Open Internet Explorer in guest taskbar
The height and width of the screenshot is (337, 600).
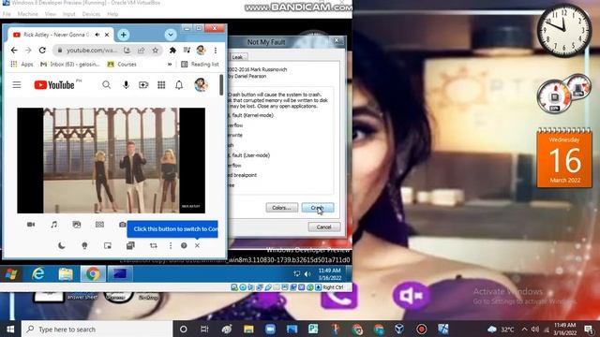pos(37,274)
